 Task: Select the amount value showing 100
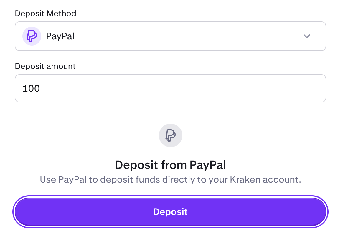point(31,88)
